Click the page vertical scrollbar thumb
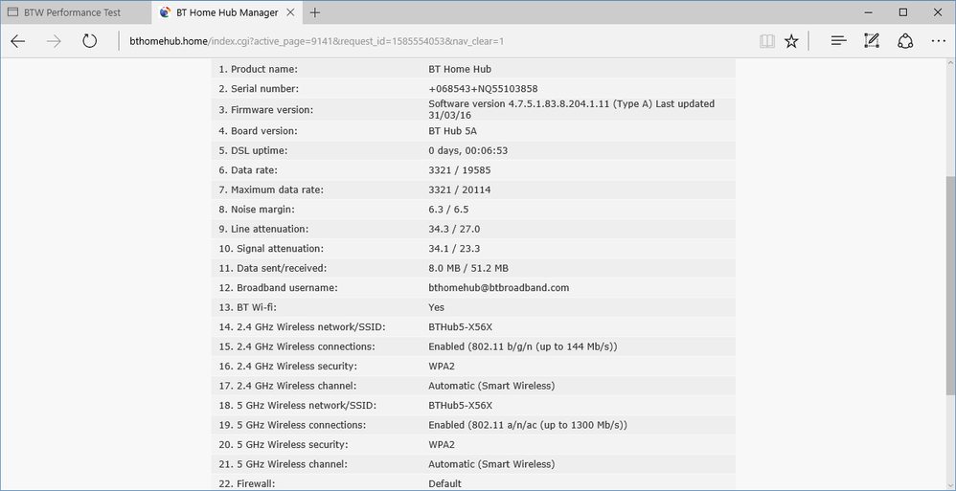Image resolution: width=956 pixels, height=491 pixels. click(x=950, y=288)
